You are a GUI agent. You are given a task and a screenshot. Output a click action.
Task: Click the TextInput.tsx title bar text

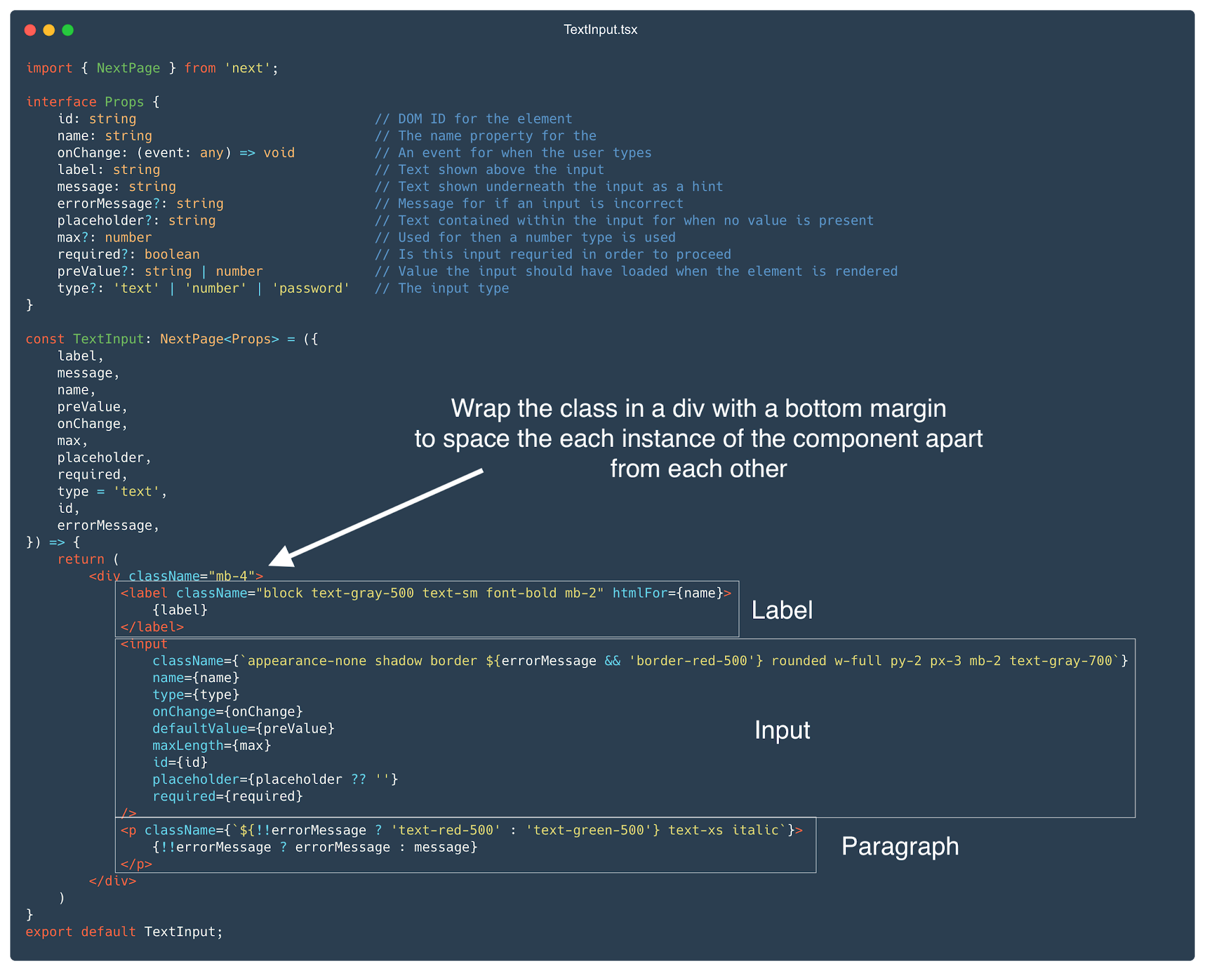(600, 29)
